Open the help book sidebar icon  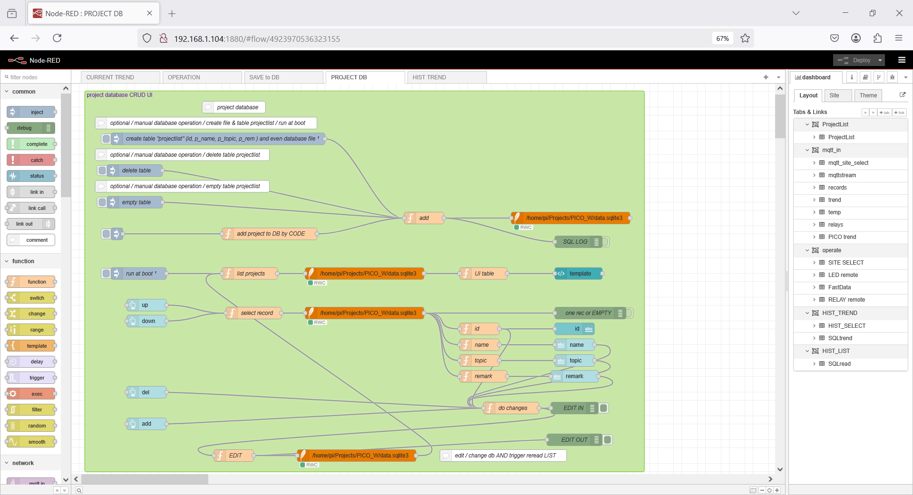865,77
